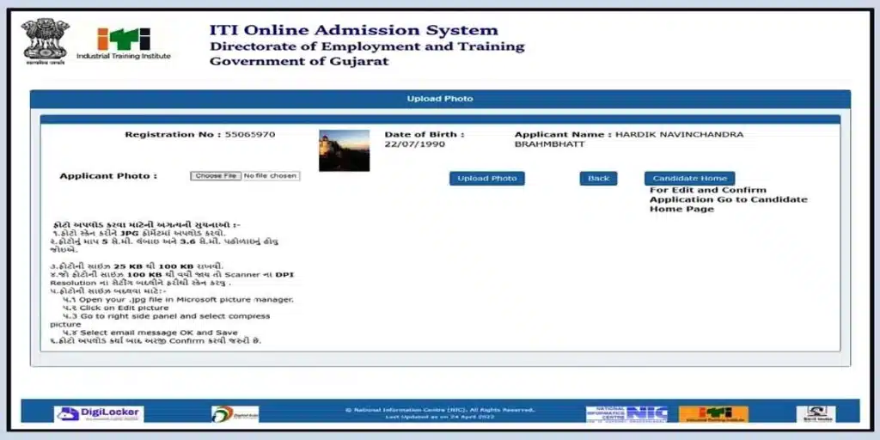880x440 pixels.
Task: Open Candidate Home page button
Action: click(689, 179)
